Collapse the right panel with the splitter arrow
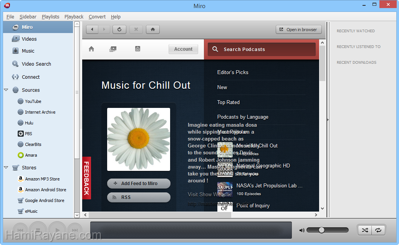 (328, 119)
